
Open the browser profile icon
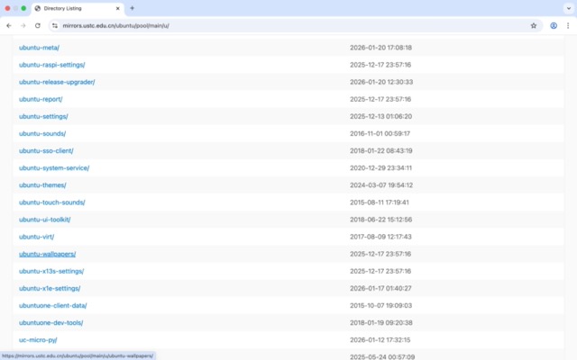tap(554, 26)
